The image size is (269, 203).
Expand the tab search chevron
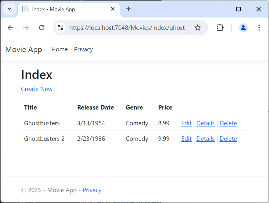coord(9,9)
